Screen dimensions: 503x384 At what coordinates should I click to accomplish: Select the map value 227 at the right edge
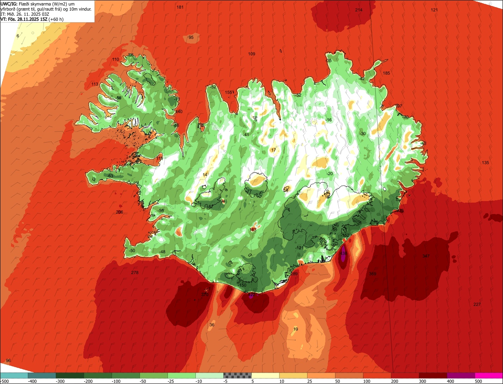(x=477, y=304)
